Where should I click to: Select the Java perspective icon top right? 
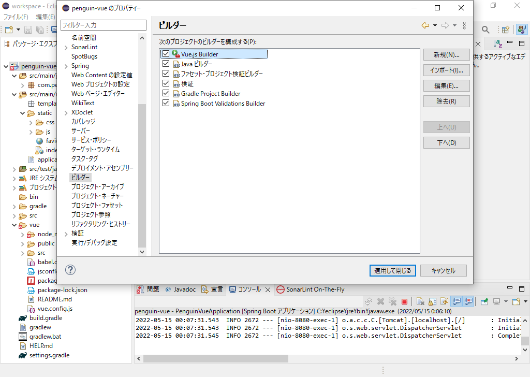pos(522,30)
